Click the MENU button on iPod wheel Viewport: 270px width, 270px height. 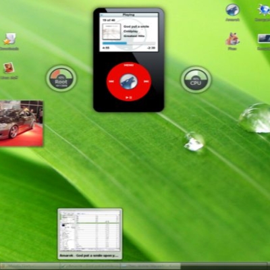[x=129, y=65]
